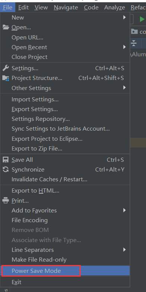Choose Invalidate Caches / Restart

[x=65, y=179]
